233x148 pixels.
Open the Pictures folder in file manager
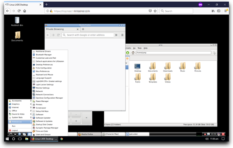pyautogui.click(x=197, y=67)
